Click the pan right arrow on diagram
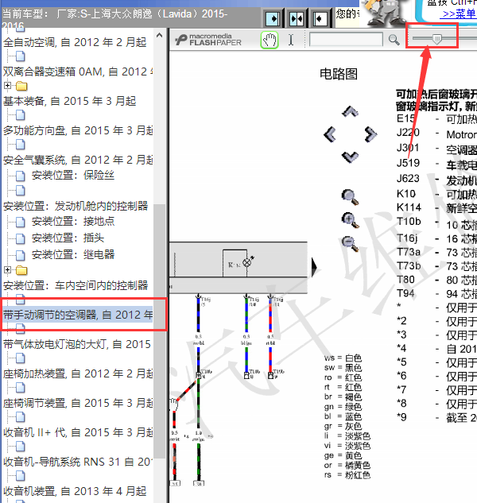The height and width of the screenshot is (503, 477). [x=370, y=134]
